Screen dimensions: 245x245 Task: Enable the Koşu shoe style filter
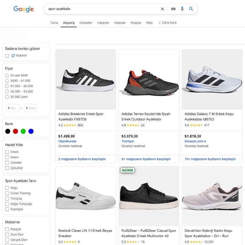tap(7, 188)
